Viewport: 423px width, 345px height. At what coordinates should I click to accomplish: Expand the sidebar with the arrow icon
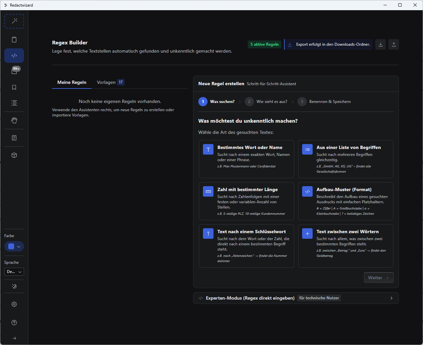point(14,338)
